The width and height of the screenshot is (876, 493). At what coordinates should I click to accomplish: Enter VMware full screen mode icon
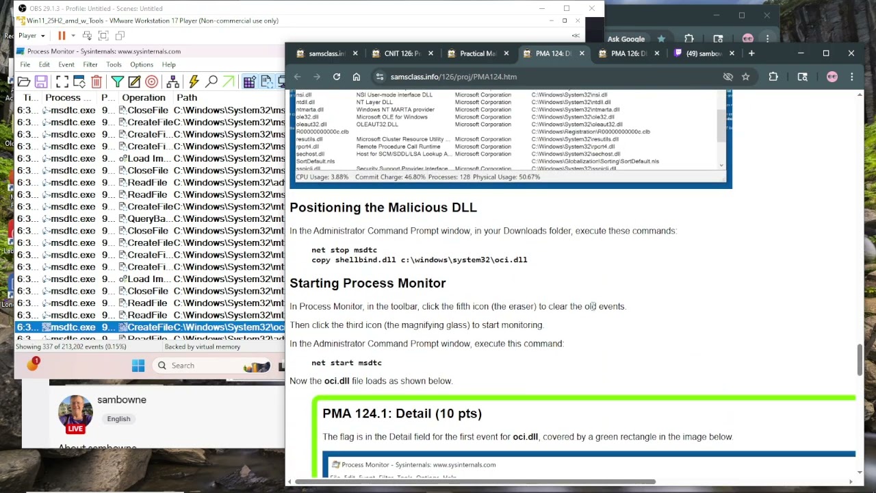[103, 36]
